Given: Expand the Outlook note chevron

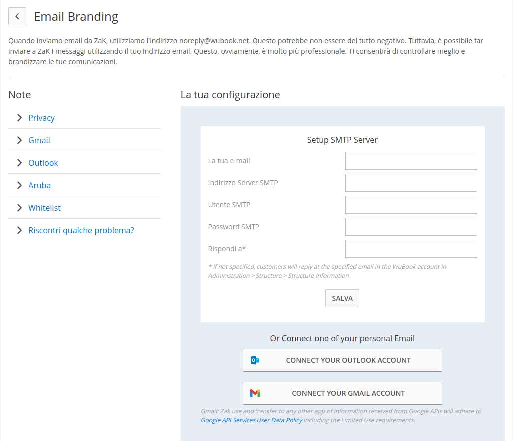Looking at the screenshot, I should click(x=19, y=163).
